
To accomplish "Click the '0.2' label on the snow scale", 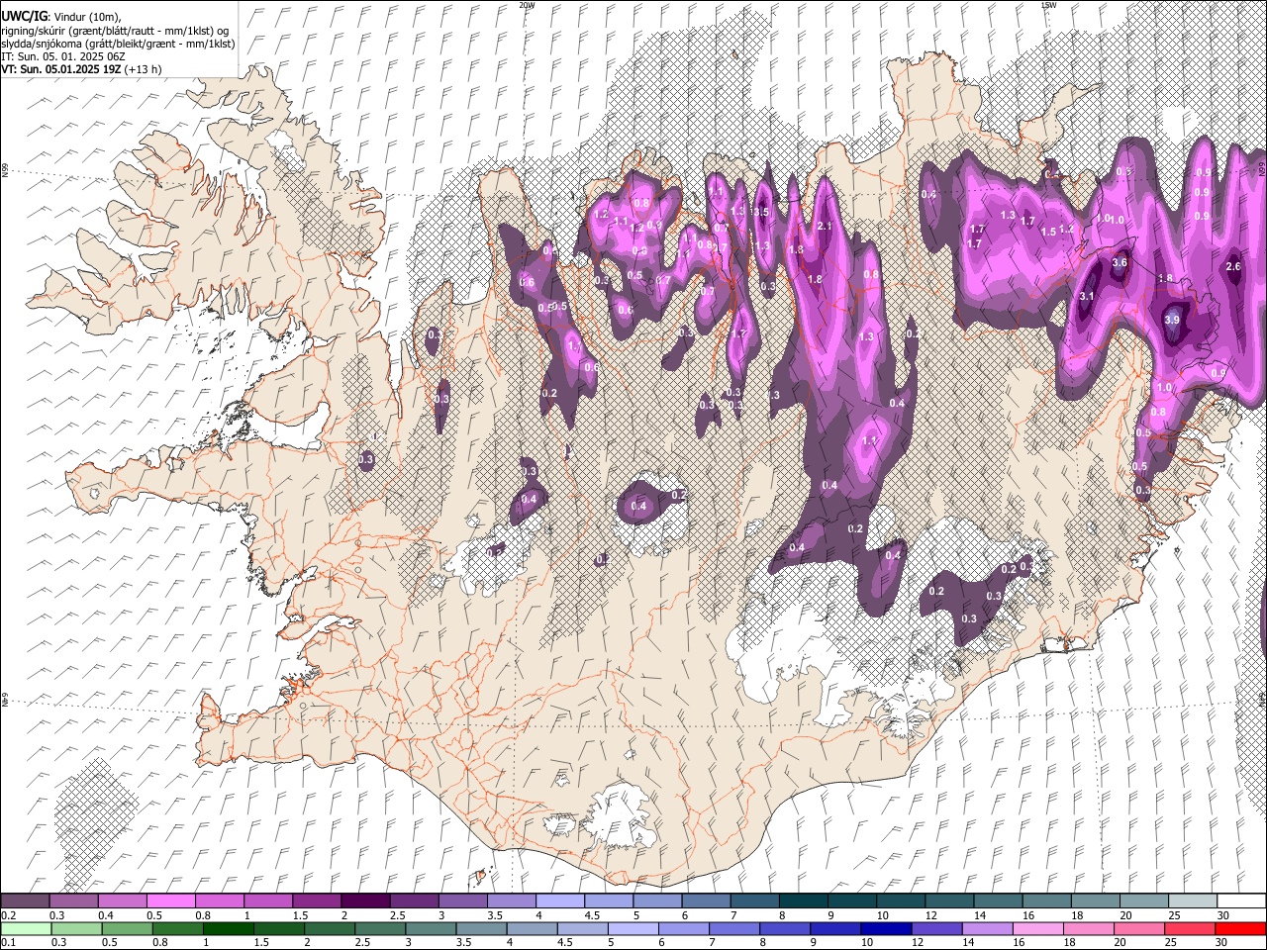I will (x=10, y=915).
